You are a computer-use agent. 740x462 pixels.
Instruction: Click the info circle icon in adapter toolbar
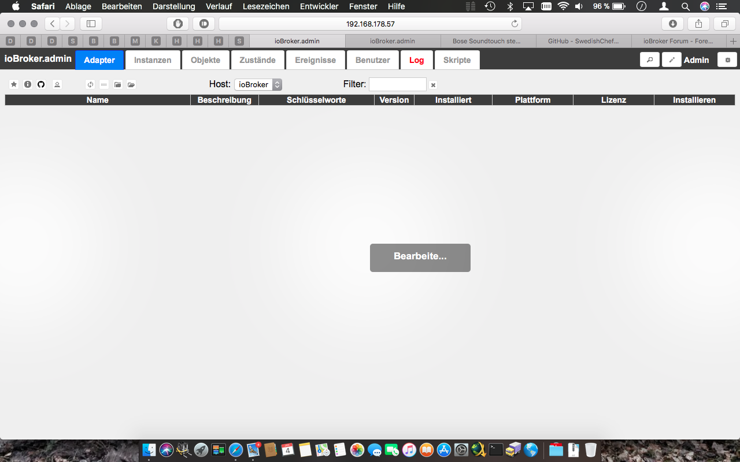click(x=28, y=84)
